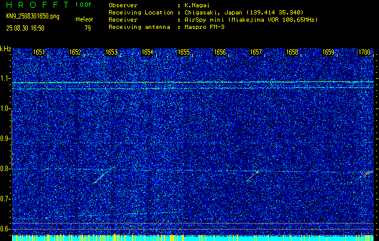Click the 0.6 kHz frequency label
The height and width of the screenshot is (241, 379).
click(x=5, y=229)
